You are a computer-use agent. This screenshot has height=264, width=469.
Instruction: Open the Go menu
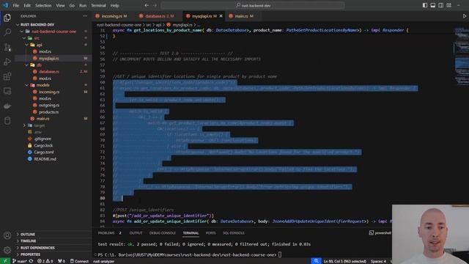click(72, 5)
